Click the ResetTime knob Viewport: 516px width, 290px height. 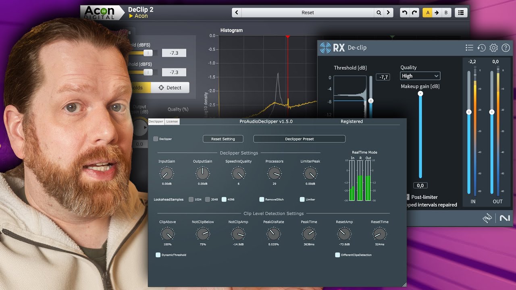(379, 234)
